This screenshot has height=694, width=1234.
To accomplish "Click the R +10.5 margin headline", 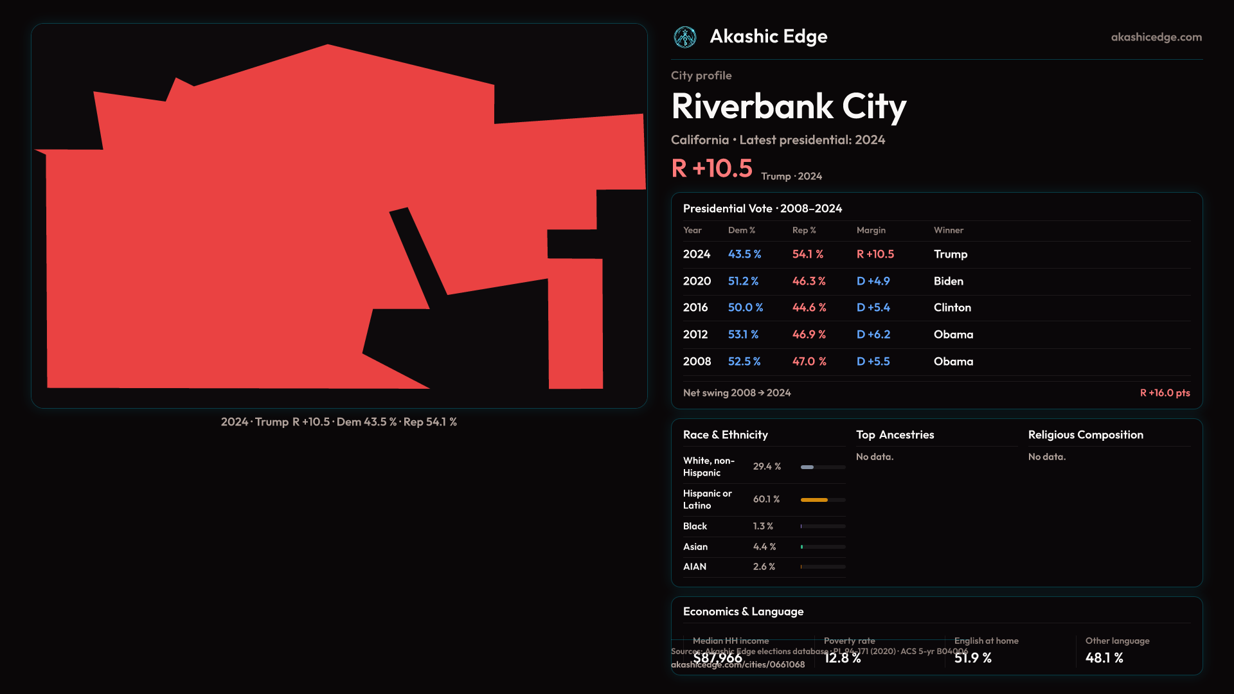I will pyautogui.click(x=711, y=168).
